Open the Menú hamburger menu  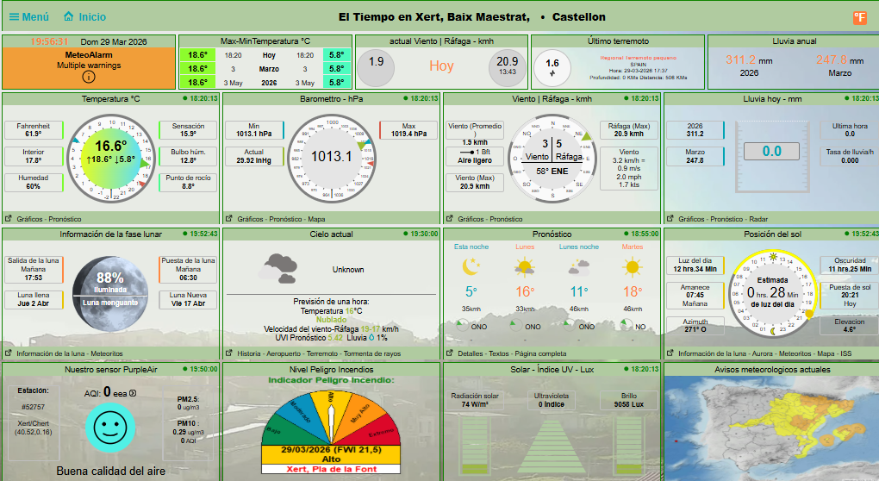[x=28, y=16]
